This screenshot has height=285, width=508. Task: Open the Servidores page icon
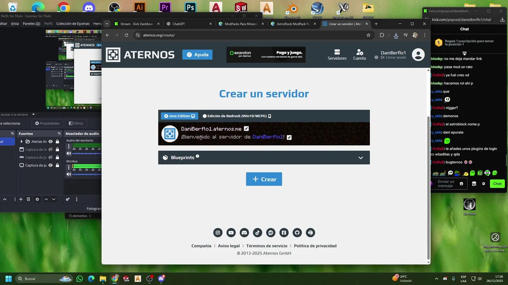[337, 55]
